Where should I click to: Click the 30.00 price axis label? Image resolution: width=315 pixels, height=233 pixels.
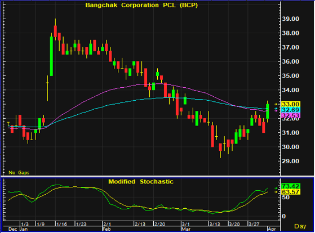(291, 147)
